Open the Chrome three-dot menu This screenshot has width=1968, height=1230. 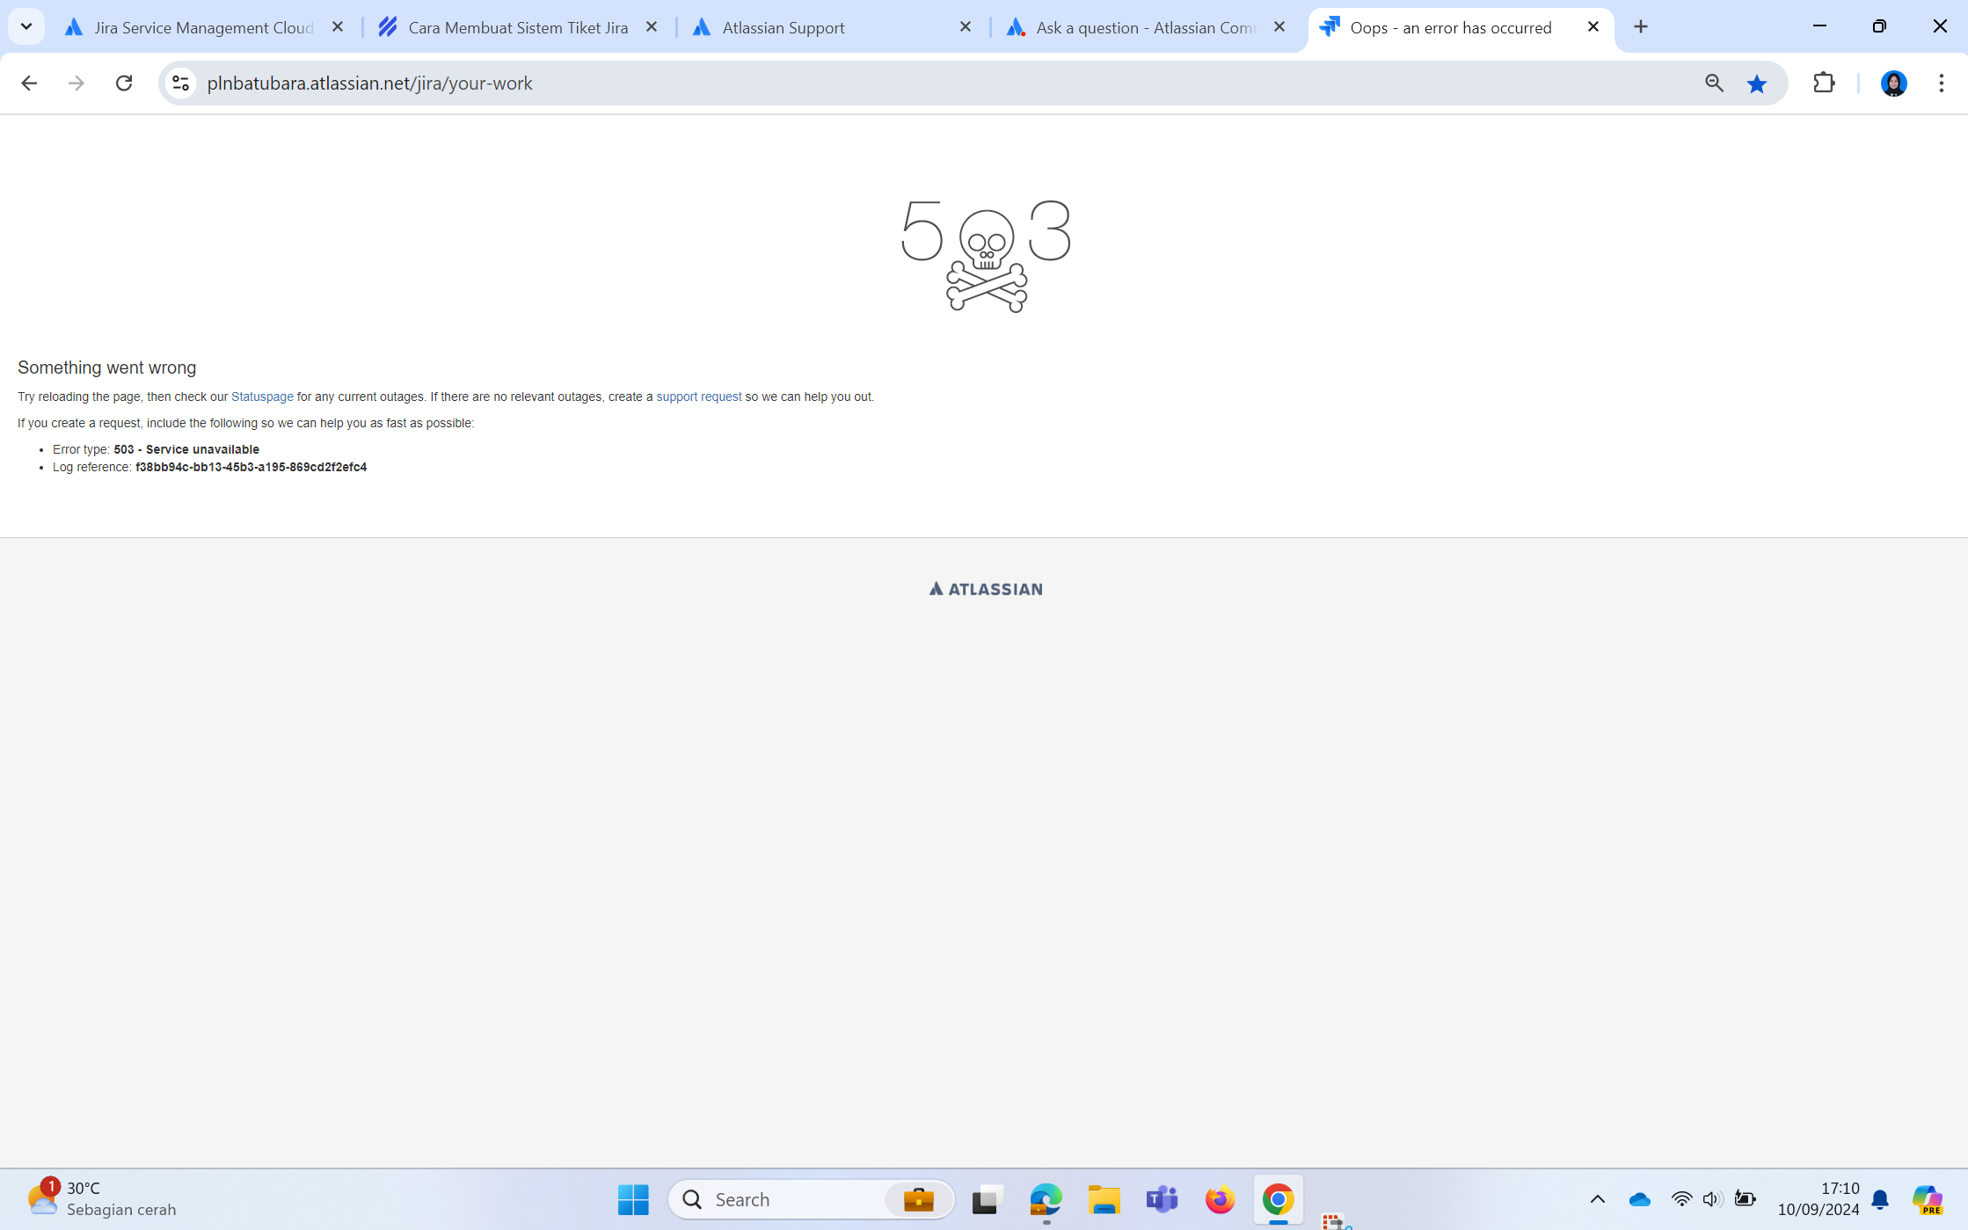[x=1941, y=83]
